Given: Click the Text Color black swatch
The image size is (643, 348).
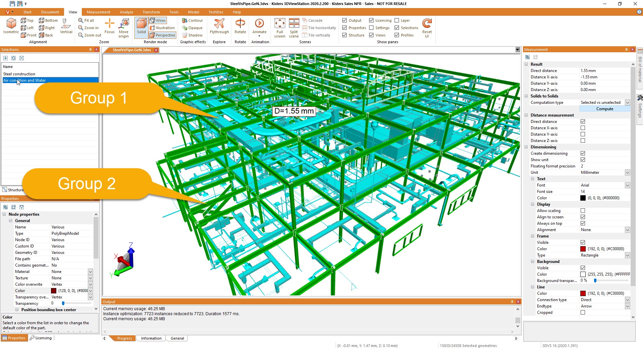Looking at the screenshot, I should pyautogui.click(x=583, y=198).
